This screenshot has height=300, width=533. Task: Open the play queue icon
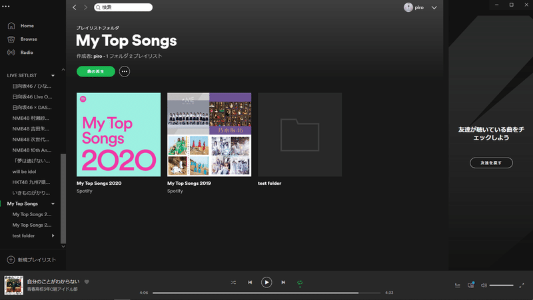tap(458, 285)
